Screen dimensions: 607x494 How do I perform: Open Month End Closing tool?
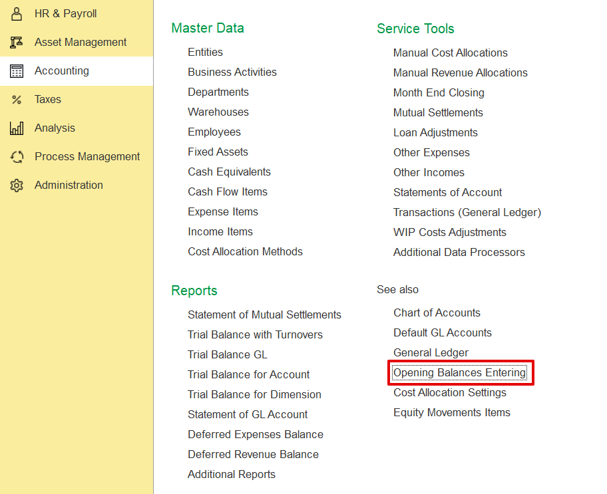click(x=439, y=93)
